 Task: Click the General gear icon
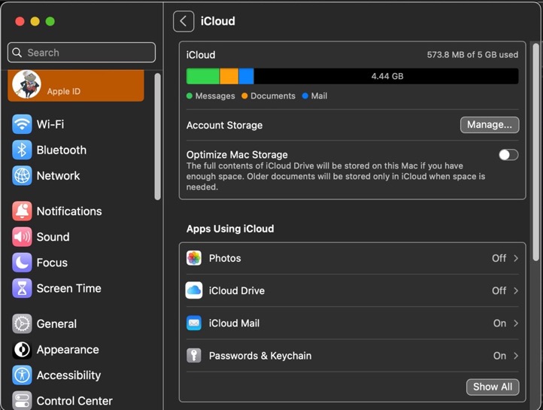coord(22,323)
